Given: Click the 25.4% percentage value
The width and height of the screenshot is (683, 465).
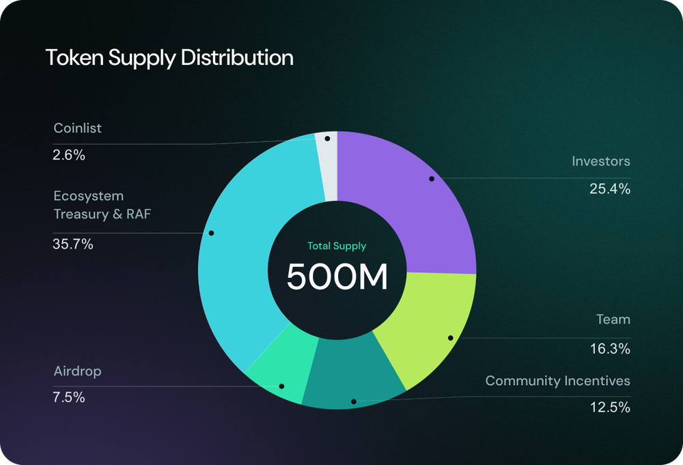Looking at the screenshot, I should click(610, 190).
